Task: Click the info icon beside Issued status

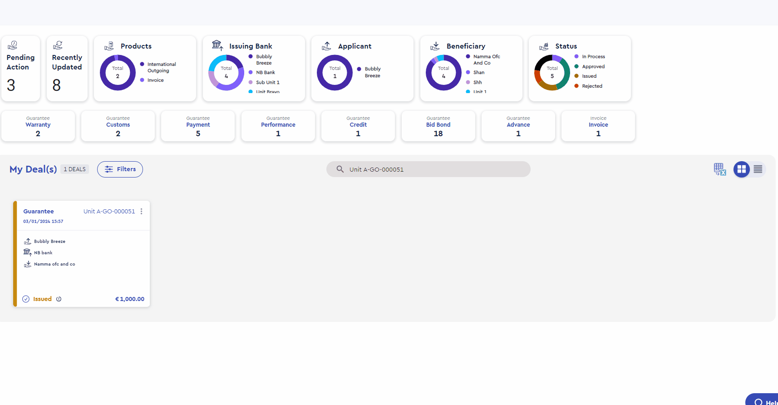Action: (59, 299)
